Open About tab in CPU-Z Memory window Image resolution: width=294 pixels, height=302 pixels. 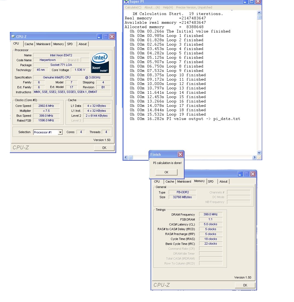click(223, 182)
